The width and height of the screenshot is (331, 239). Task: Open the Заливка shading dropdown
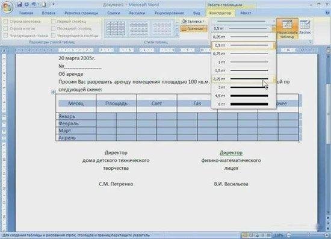pyautogui.click(x=194, y=21)
